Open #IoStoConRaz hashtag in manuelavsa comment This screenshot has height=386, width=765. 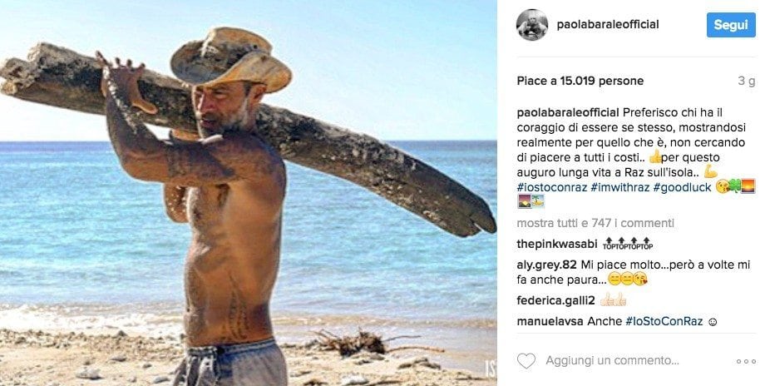(664, 322)
